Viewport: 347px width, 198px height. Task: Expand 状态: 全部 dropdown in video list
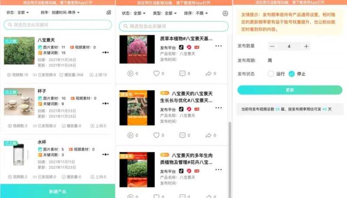point(134,13)
